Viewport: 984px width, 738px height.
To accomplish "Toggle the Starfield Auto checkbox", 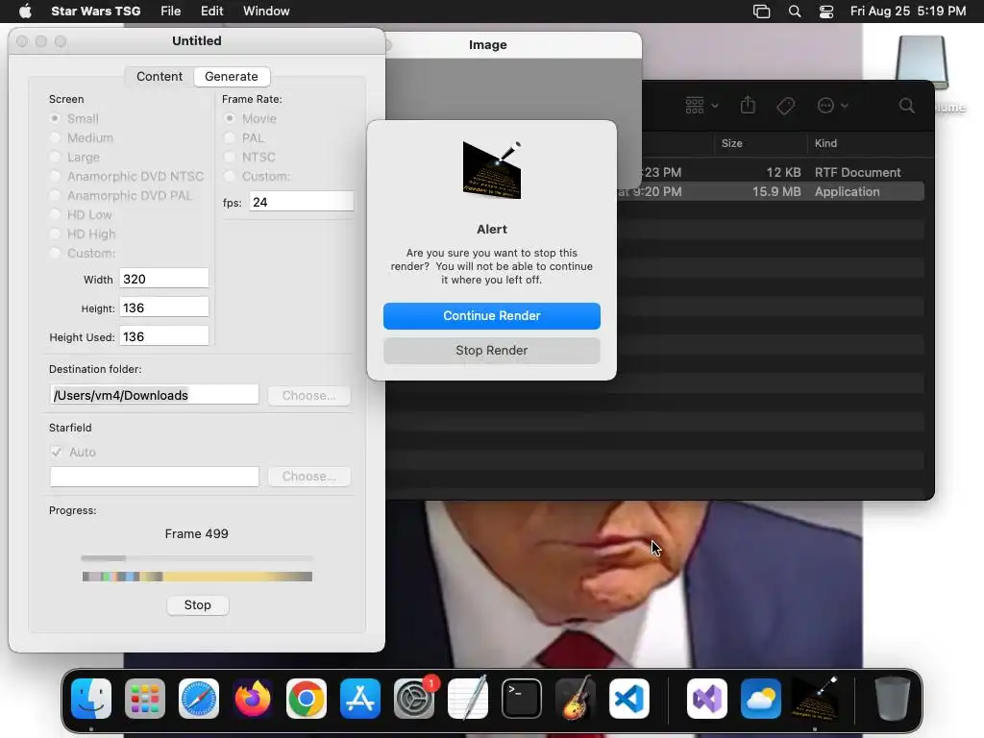I will [x=57, y=452].
